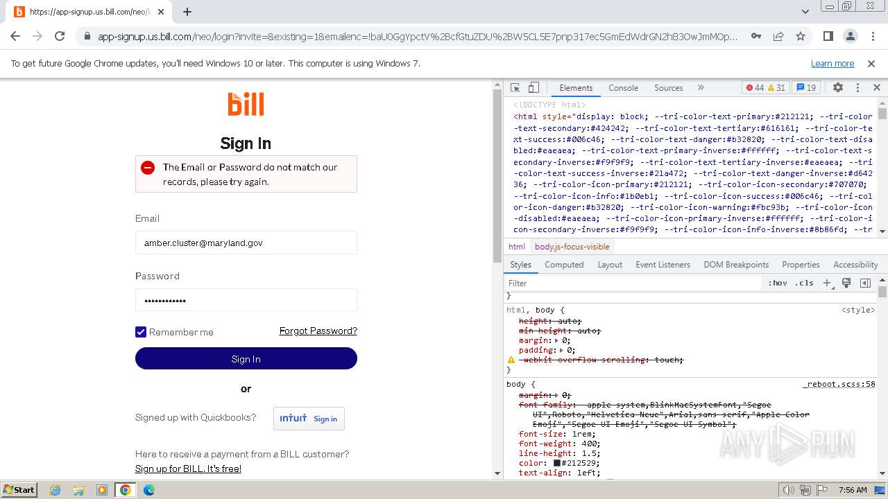The width and height of the screenshot is (888, 499).
Task: Open the DOM Breakpoints tab
Action: tap(736, 265)
